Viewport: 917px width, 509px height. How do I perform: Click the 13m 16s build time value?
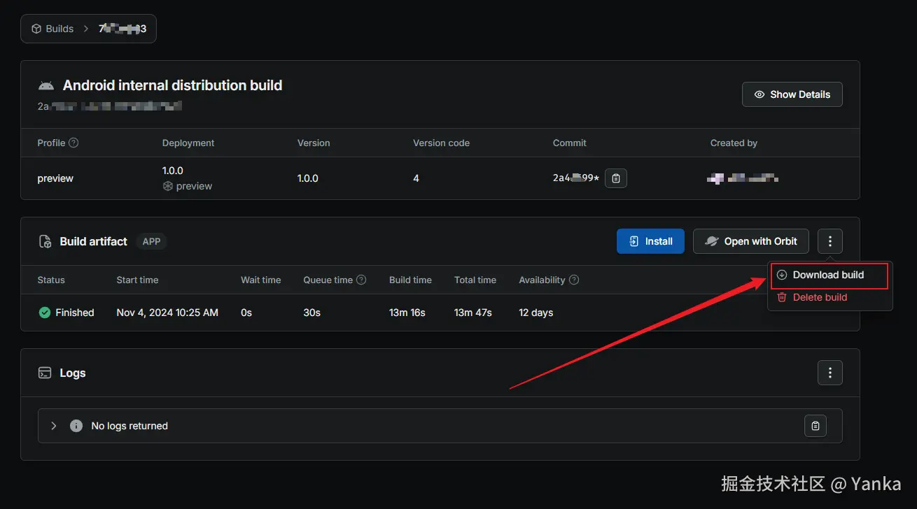407,313
